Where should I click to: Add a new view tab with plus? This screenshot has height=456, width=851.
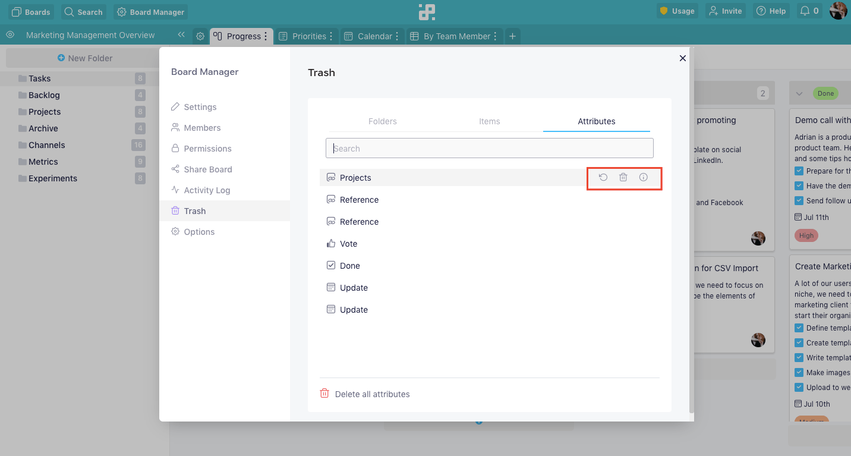coord(512,36)
